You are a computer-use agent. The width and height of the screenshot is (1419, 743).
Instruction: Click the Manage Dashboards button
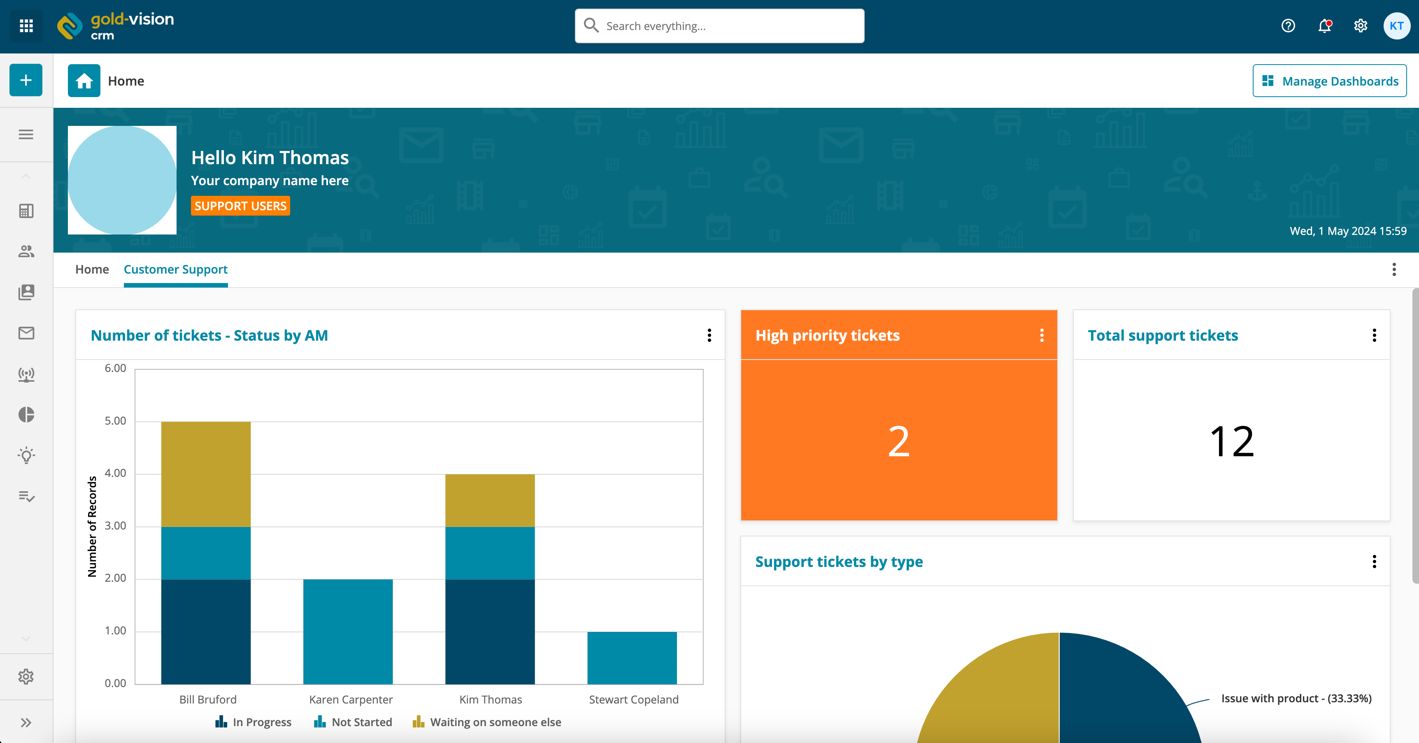pos(1329,81)
